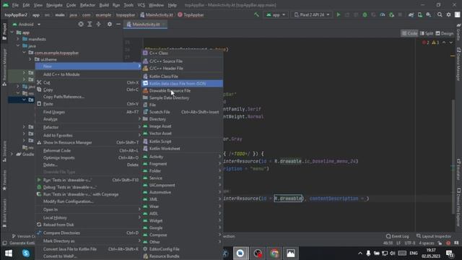This screenshot has height=260, width=462.
Task: Click Reformat Code
Action: [x=88, y=151]
